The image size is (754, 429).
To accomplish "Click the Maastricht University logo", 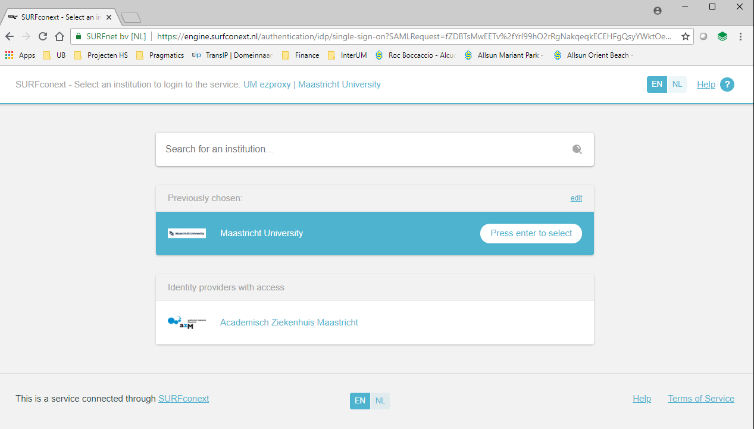I will [187, 233].
